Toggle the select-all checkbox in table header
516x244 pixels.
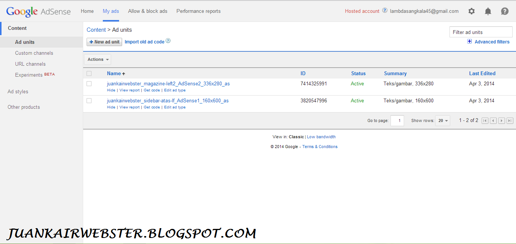coord(89,73)
